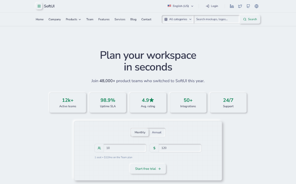Focus the Search mockups, logos field
Image resolution: width=296 pixels, height=184 pixels.
click(x=217, y=19)
